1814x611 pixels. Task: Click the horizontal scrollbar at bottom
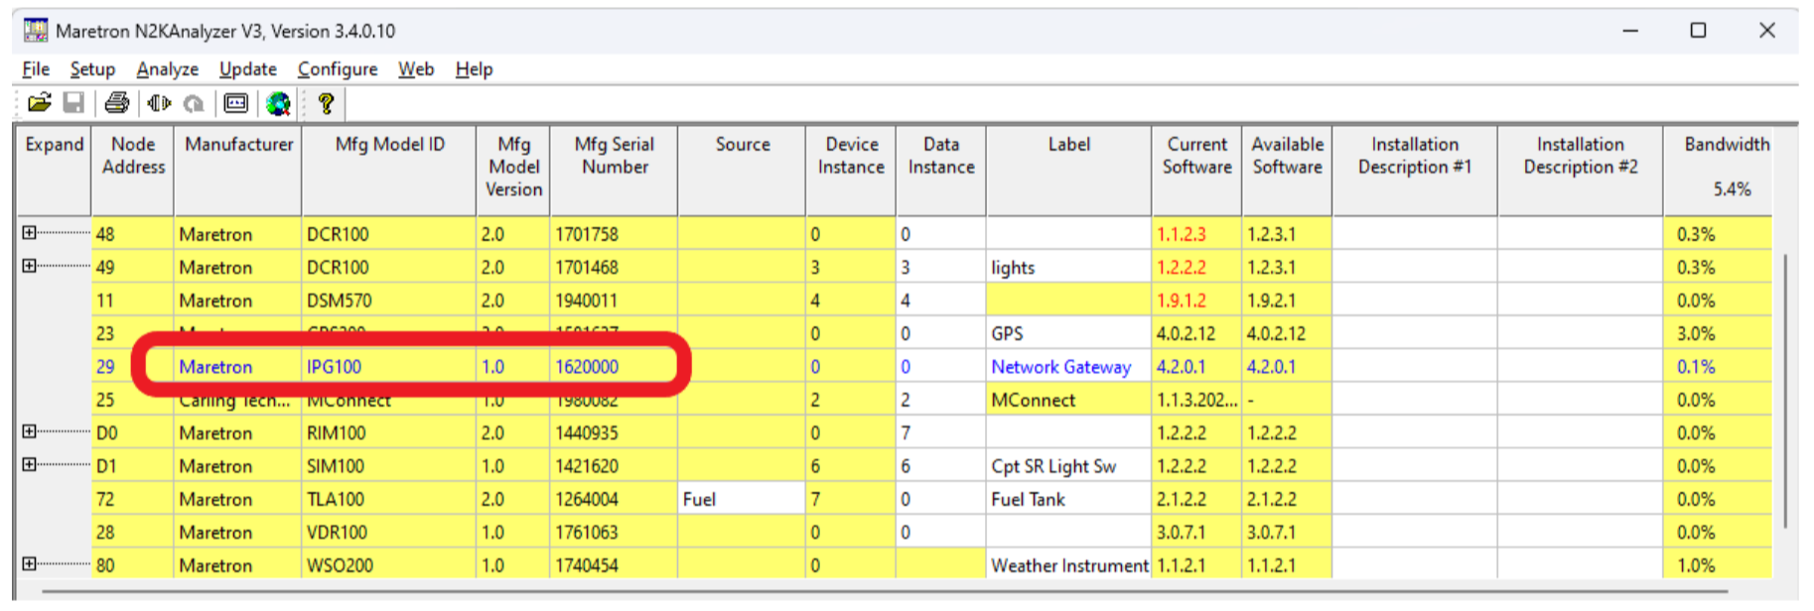pos(884,592)
